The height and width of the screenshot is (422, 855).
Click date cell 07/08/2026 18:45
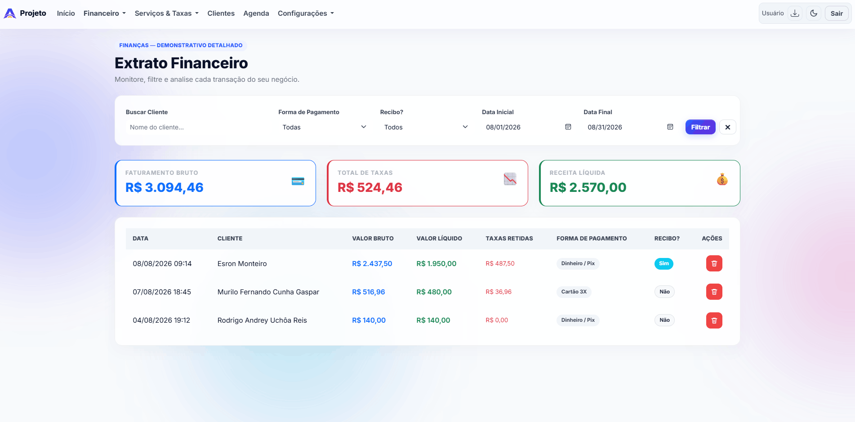point(162,292)
